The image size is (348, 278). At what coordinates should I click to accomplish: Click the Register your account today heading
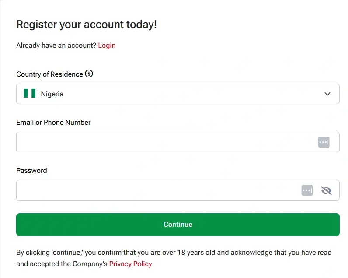point(87,25)
